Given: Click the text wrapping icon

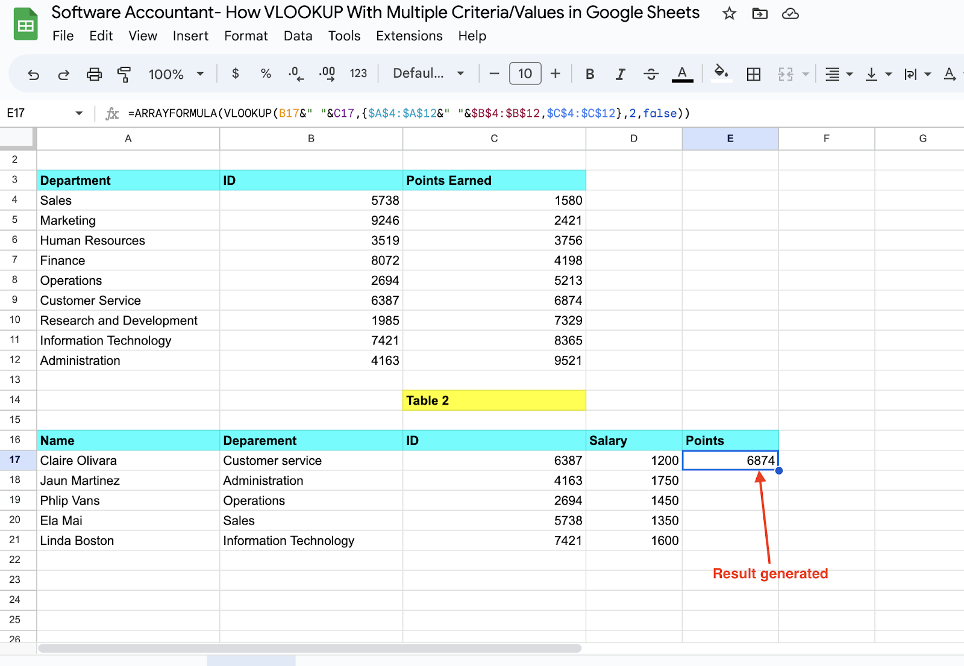Looking at the screenshot, I should point(910,74).
